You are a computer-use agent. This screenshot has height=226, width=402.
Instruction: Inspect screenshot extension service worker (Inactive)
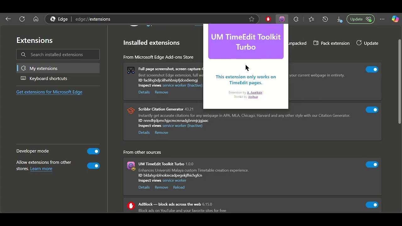click(182, 85)
